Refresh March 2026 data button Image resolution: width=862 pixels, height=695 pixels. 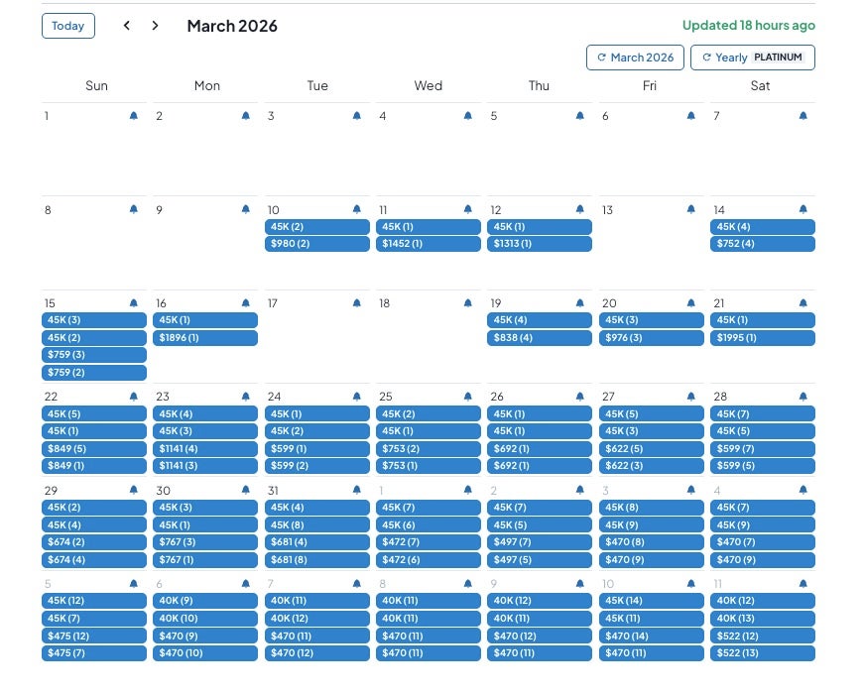coord(635,58)
